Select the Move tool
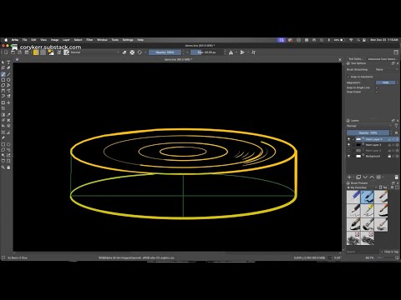Image resolution: width=401 pixels, height=300 pixels. coord(8,102)
